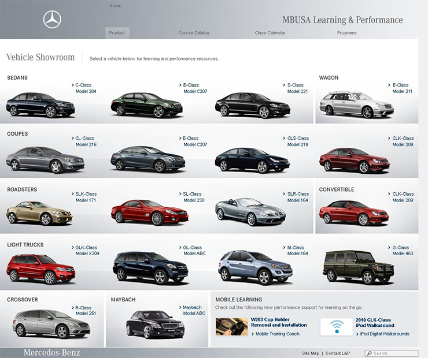Image resolution: width=428 pixels, height=358 pixels.
Task: Click the Home breadcrumb link
Action: 115,6
